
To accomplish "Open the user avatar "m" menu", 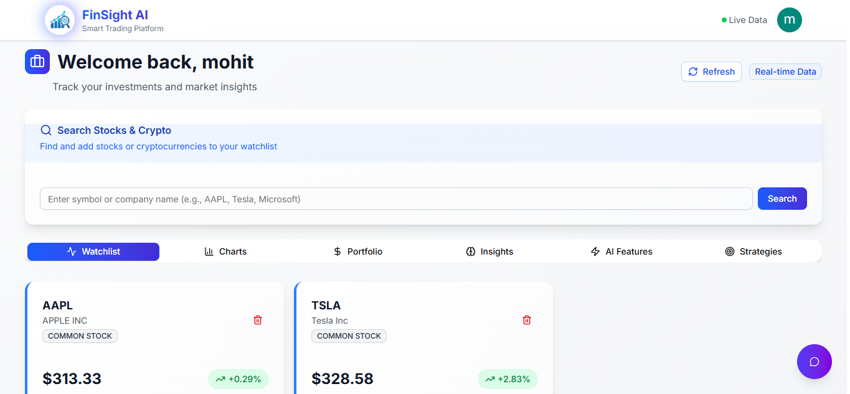I will [790, 20].
